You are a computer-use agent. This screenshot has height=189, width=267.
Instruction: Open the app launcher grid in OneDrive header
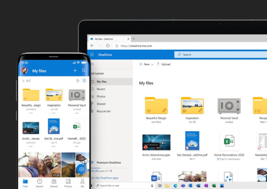point(92,55)
